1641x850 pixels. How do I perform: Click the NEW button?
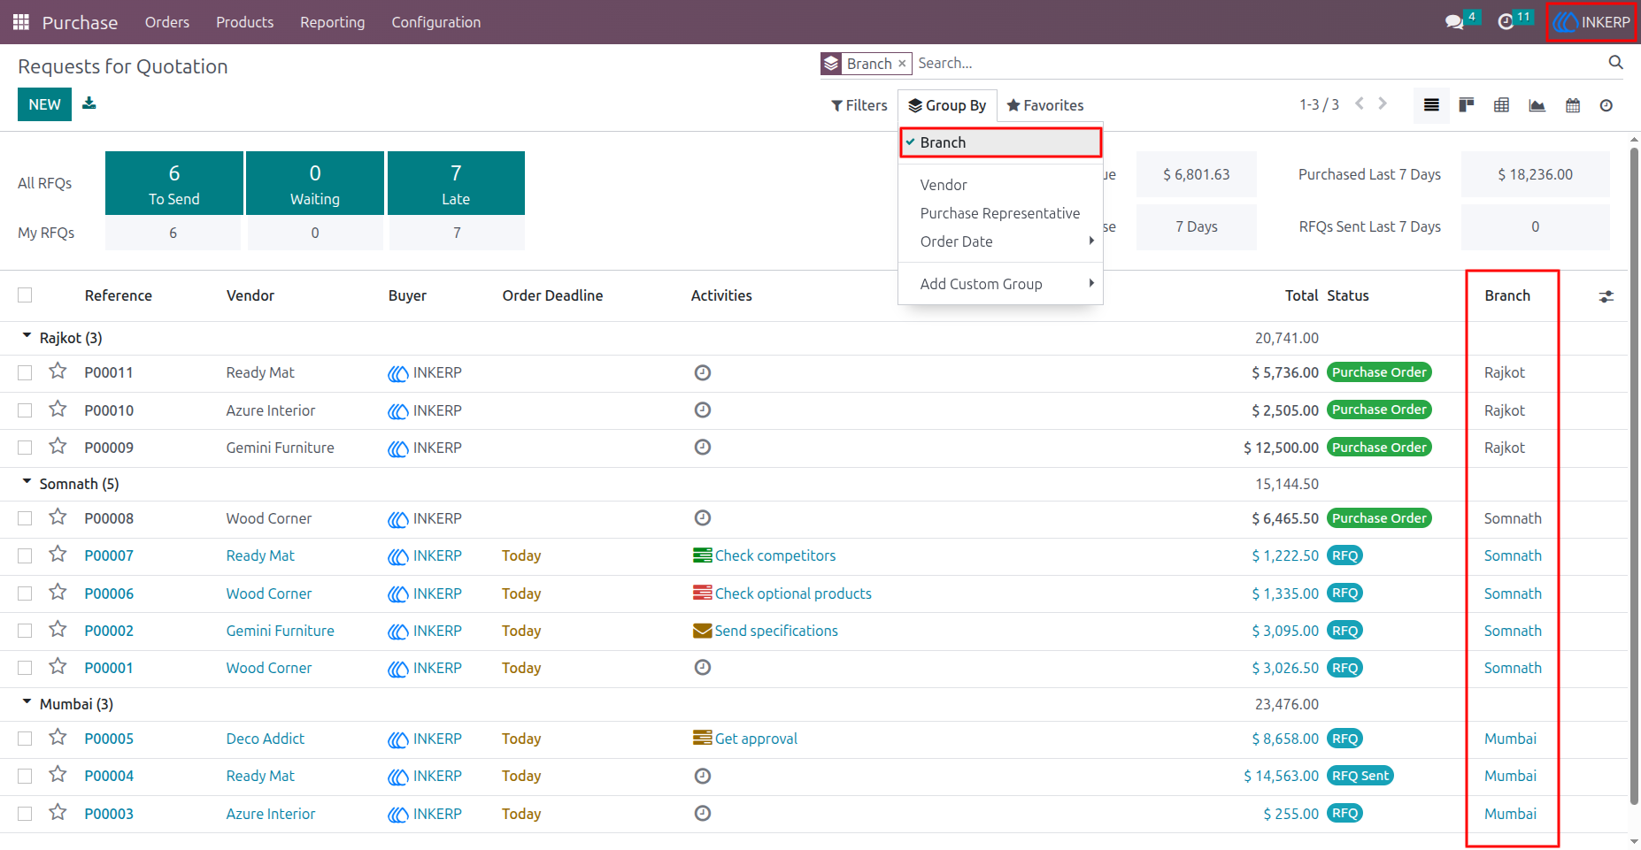[44, 104]
